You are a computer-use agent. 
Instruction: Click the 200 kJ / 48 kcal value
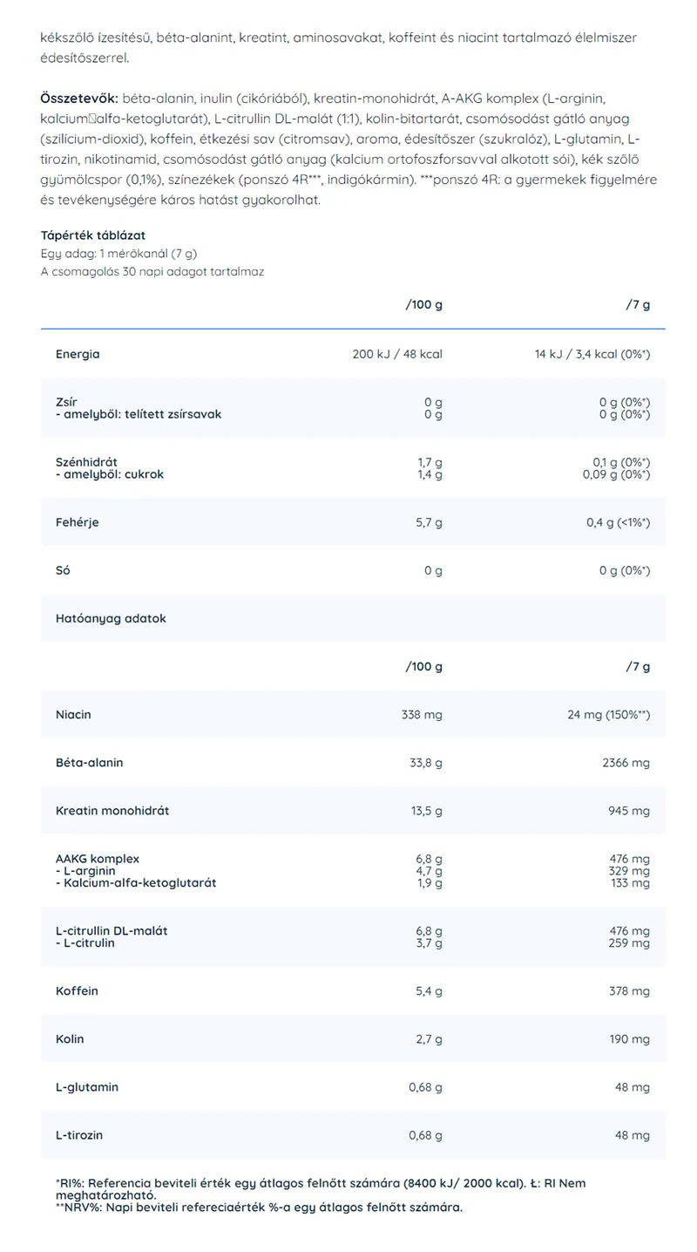pyautogui.click(x=397, y=354)
